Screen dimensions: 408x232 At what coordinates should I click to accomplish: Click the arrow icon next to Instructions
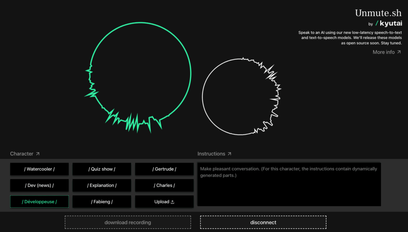pos(229,153)
